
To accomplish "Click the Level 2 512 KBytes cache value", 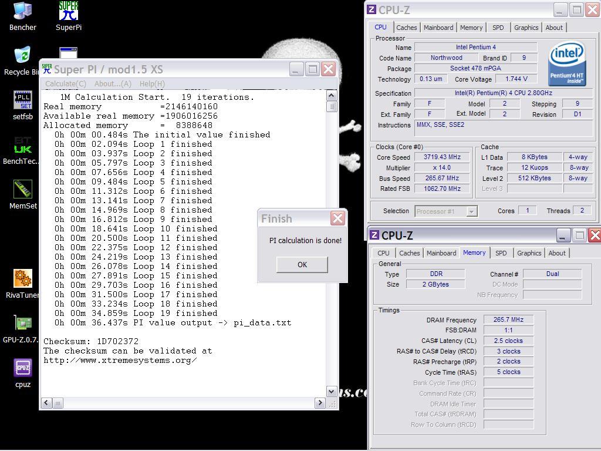I will coord(534,178).
